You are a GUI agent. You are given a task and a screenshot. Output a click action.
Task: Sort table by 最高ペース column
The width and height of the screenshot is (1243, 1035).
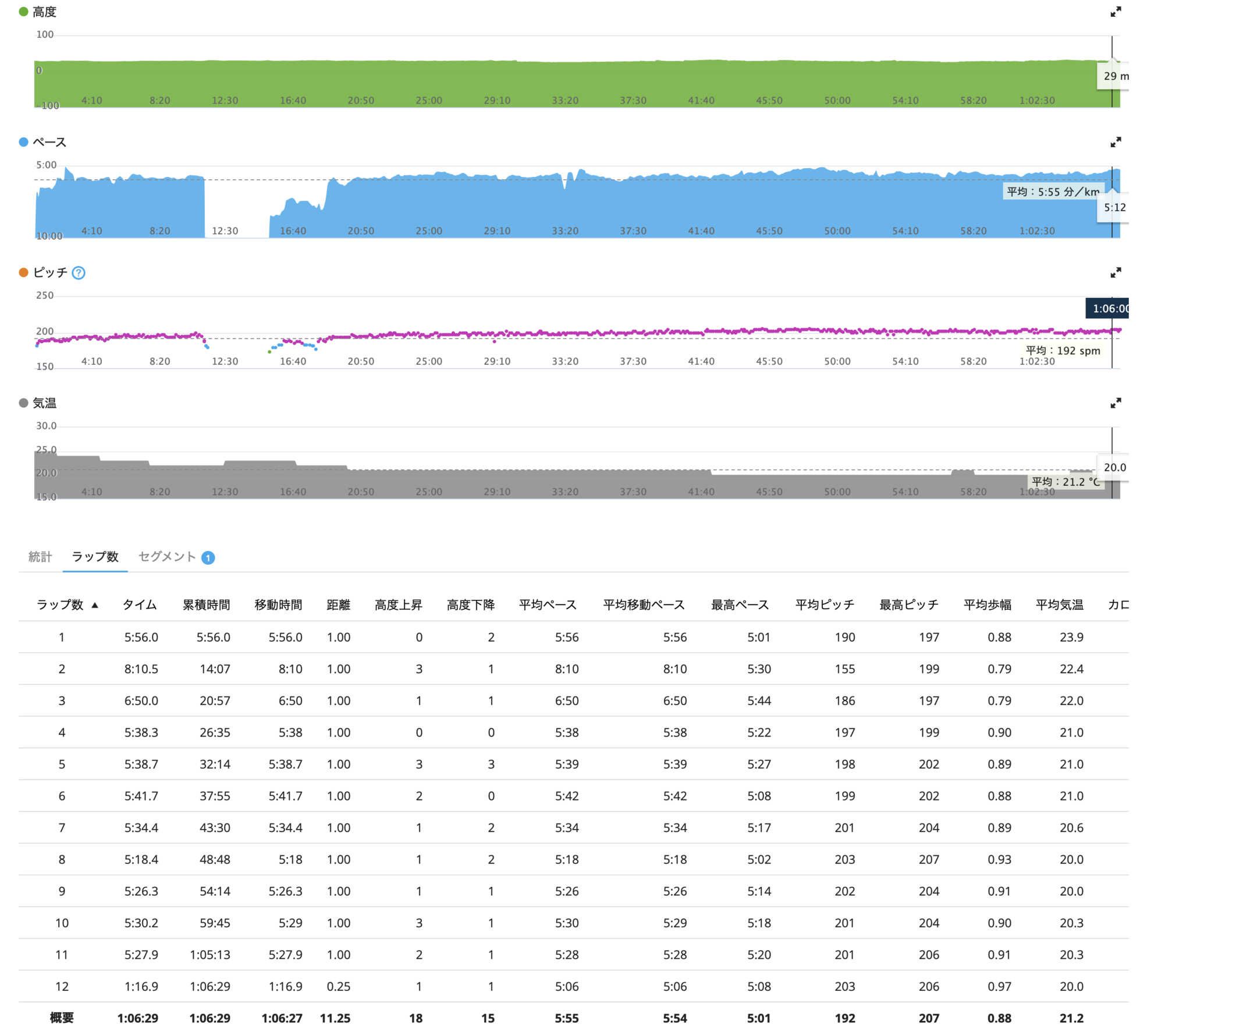tap(740, 605)
